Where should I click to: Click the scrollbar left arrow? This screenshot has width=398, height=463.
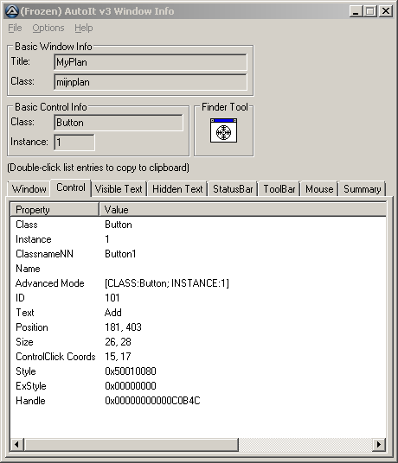[16, 444]
